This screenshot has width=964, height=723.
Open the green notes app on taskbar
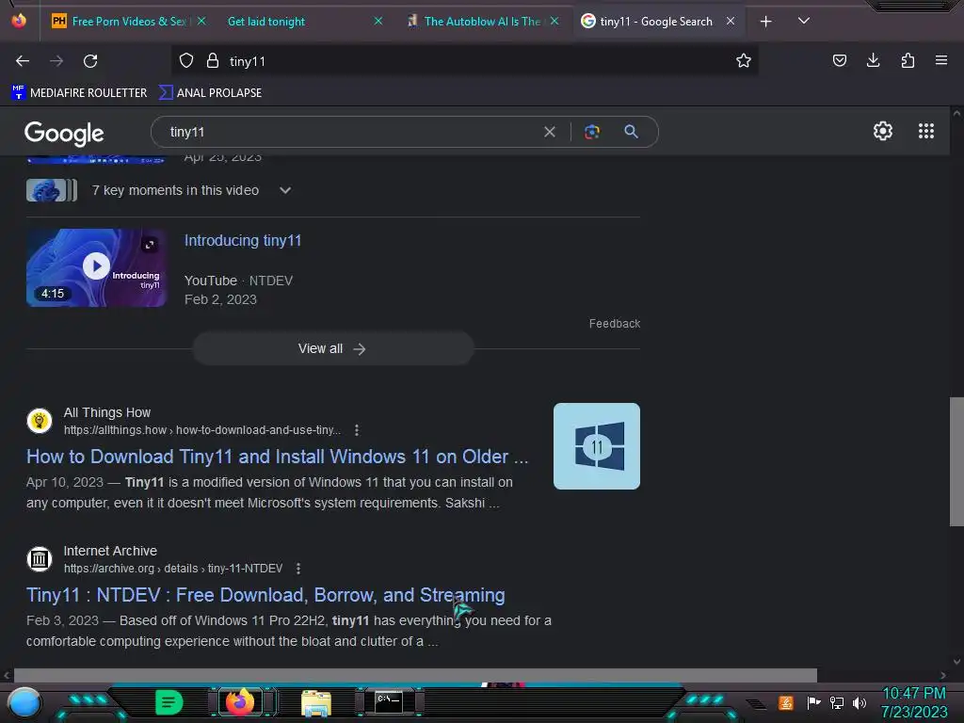(169, 702)
